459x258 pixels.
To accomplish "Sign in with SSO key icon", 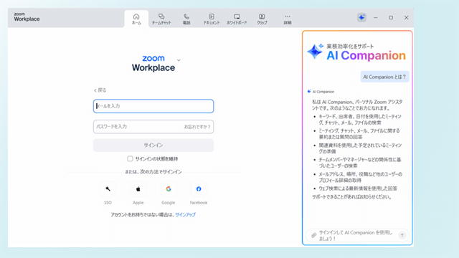I will (108, 189).
